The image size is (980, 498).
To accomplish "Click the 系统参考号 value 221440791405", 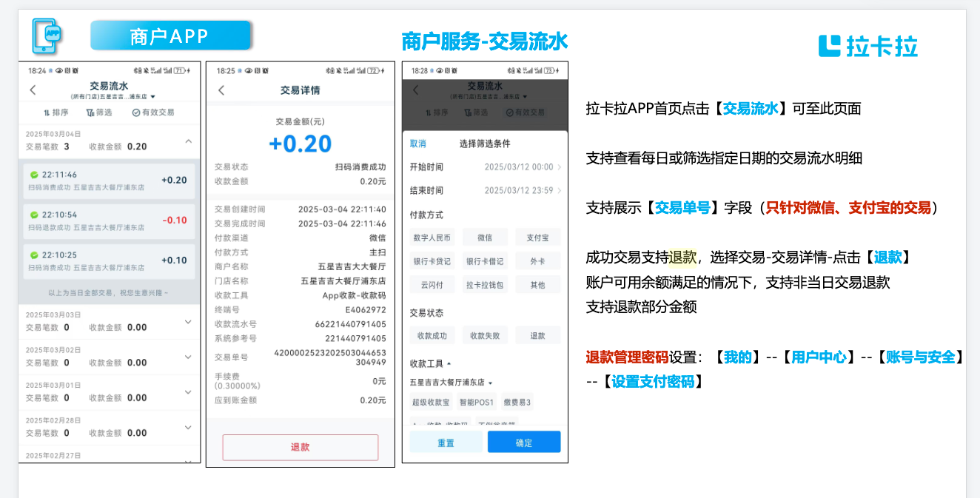I will [356, 338].
